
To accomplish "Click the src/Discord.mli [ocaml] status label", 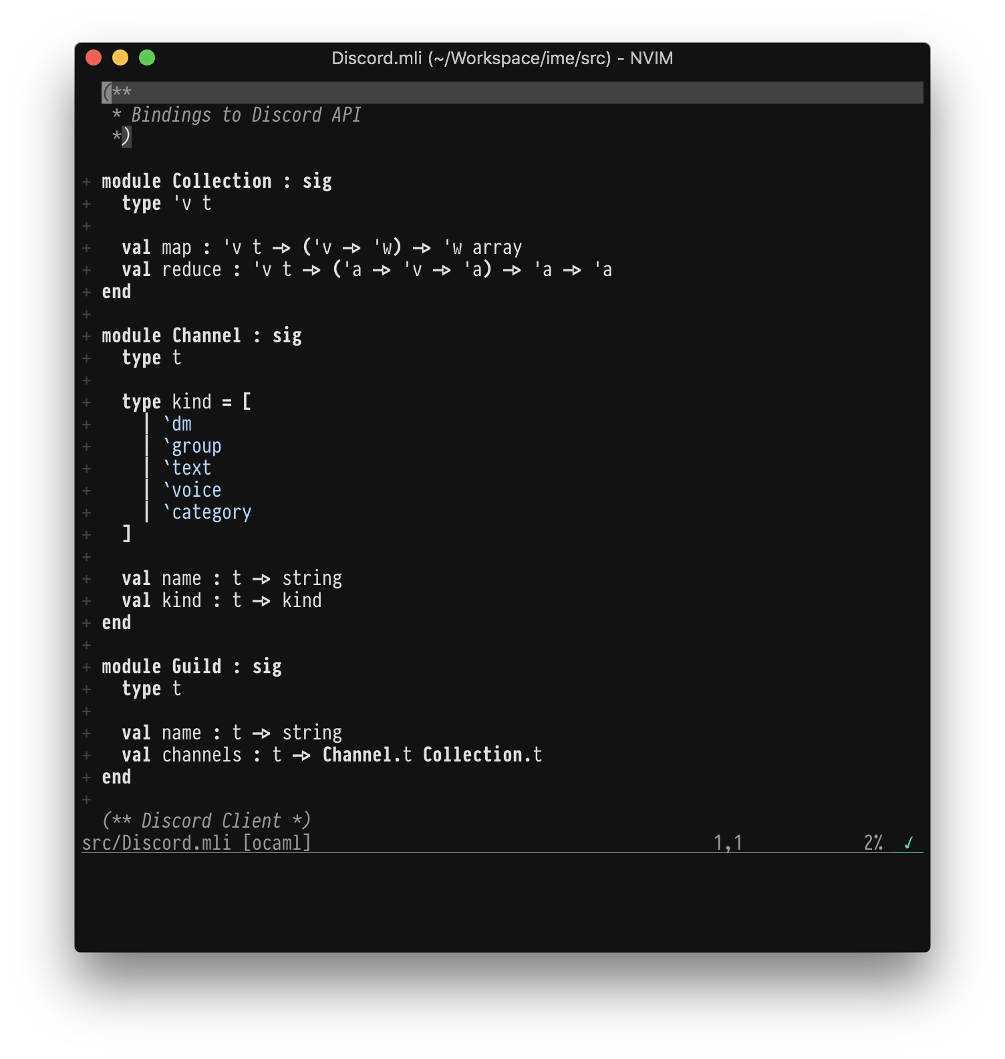I will pyautogui.click(x=196, y=844).
